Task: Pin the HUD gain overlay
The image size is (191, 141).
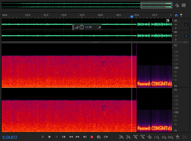Action: tap(99, 27)
